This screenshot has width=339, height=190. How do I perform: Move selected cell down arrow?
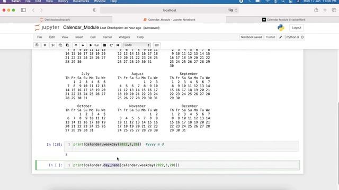(x=83, y=45)
